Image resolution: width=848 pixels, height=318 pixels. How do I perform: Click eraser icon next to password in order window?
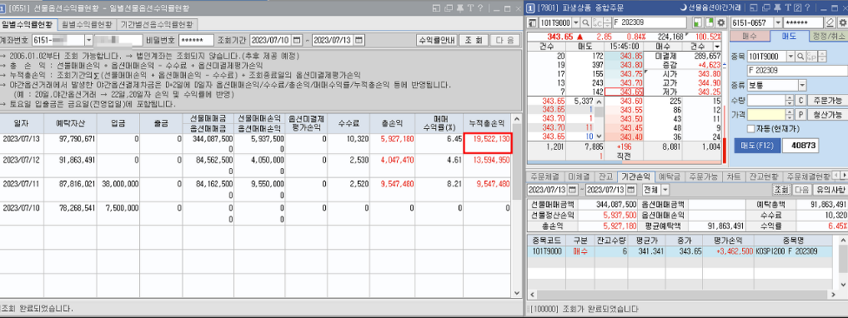(831, 22)
